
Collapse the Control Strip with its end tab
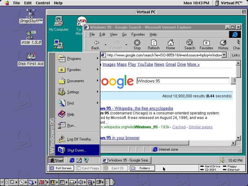[x=112, y=182]
